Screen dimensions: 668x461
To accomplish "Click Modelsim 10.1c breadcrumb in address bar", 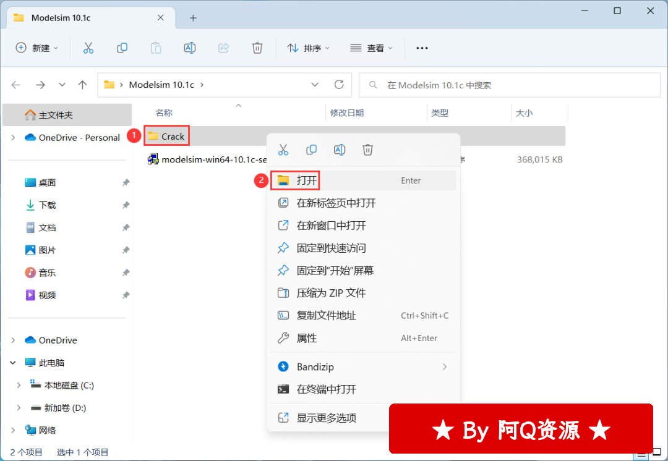I will (x=161, y=85).
